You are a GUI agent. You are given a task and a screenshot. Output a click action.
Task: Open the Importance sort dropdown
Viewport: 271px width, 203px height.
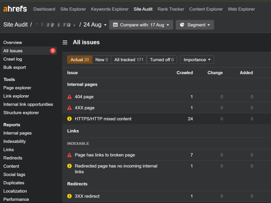pyautogui.click(x=197, y=60)
